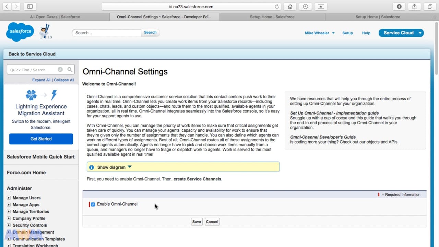439x247 pixels.
Task: Click the browser home icon
Action: pyautogui.click(x=290, y=7)
